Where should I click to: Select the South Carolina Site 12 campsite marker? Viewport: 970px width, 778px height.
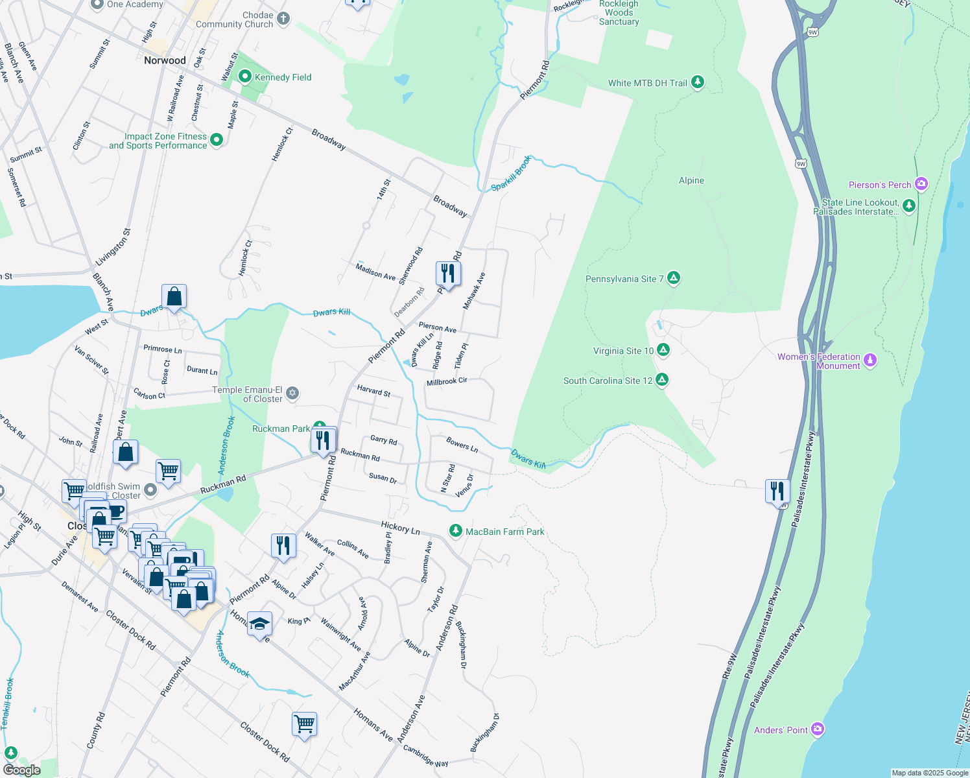661,380
